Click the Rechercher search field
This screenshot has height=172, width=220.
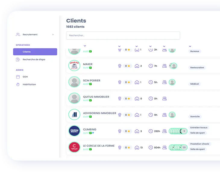123,35
